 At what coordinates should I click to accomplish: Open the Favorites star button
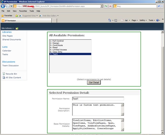click(x=7, y=16)
